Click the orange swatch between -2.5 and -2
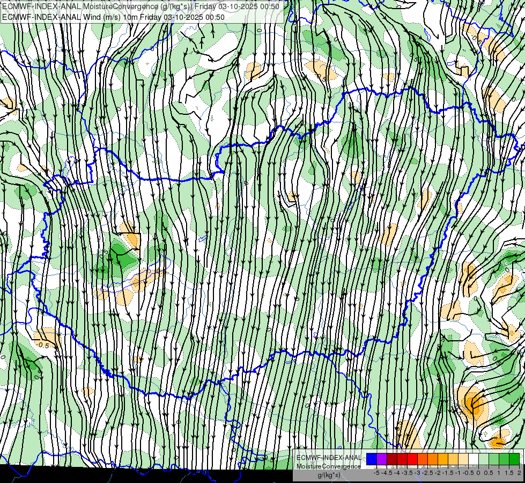 (433, 459)
